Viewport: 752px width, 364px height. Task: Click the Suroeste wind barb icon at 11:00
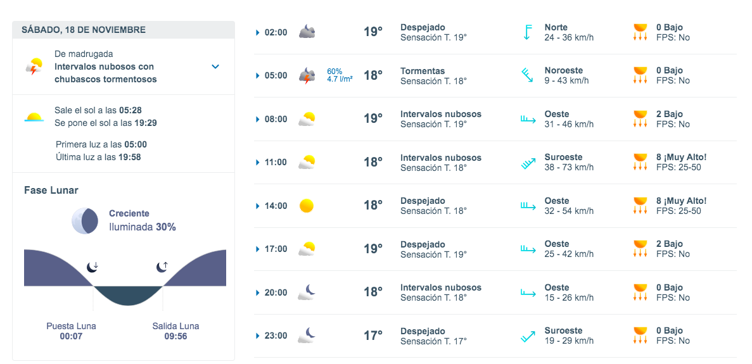tap(528, 163)
